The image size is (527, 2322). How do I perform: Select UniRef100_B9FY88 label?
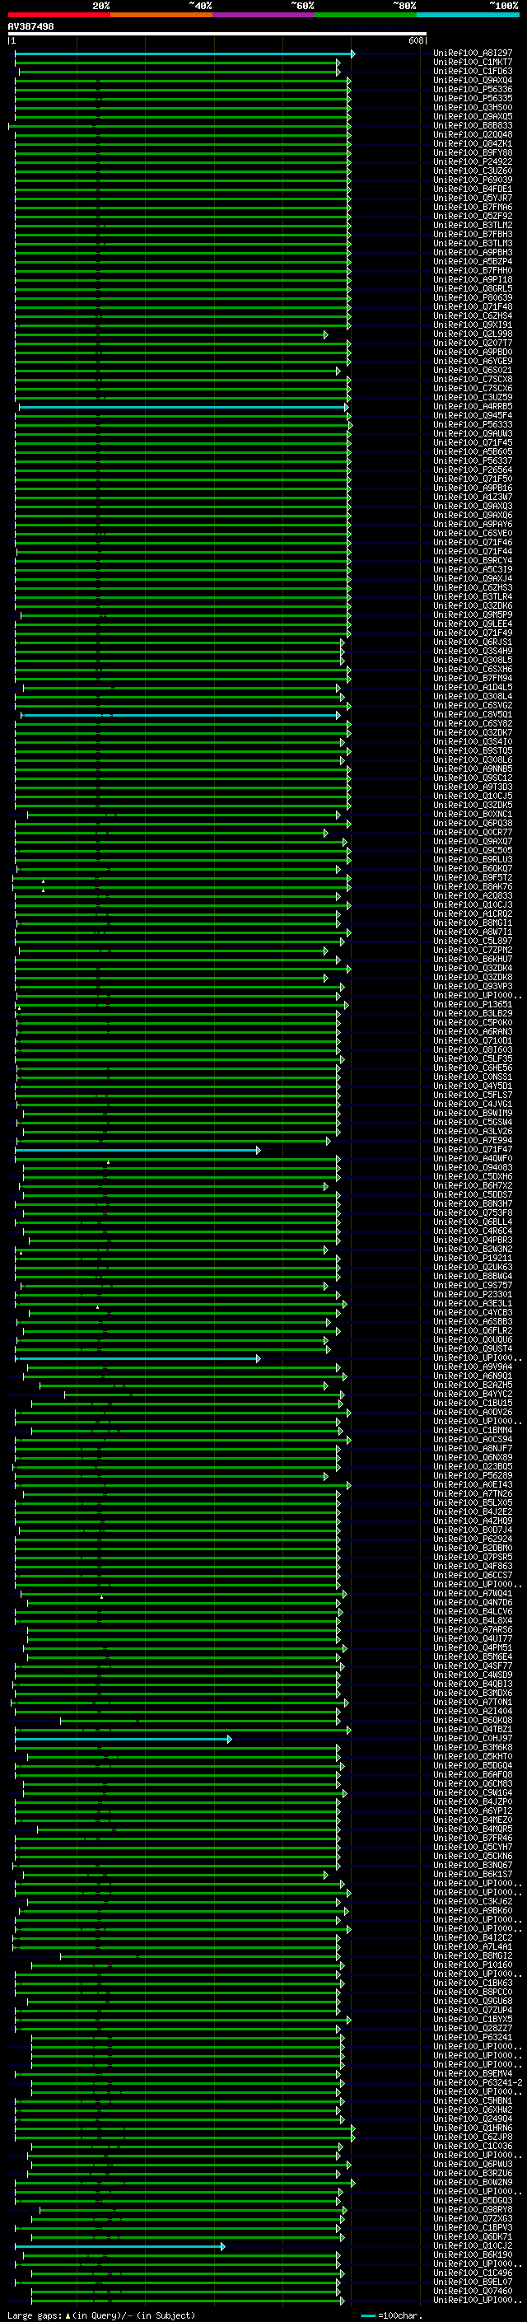pyautogui.click(x=473, y=153)
